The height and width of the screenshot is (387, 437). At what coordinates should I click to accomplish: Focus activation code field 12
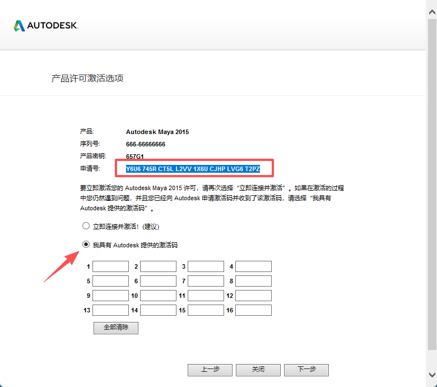[254, 296]
